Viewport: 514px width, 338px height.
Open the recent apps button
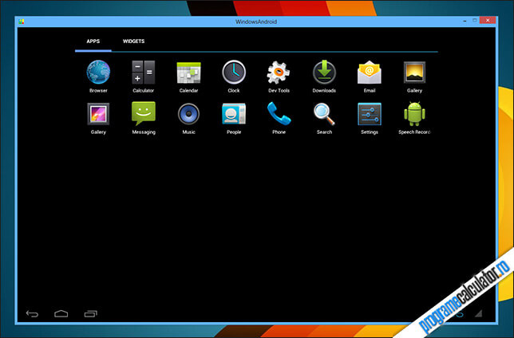coord(91,314)
